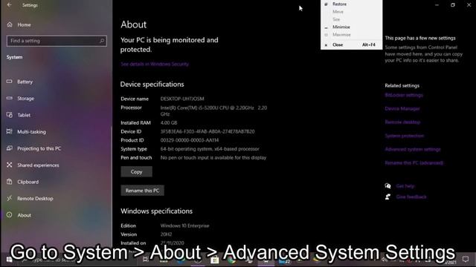Click the Device specifications heading
This screenshot has width=476, height=267.
152,84
